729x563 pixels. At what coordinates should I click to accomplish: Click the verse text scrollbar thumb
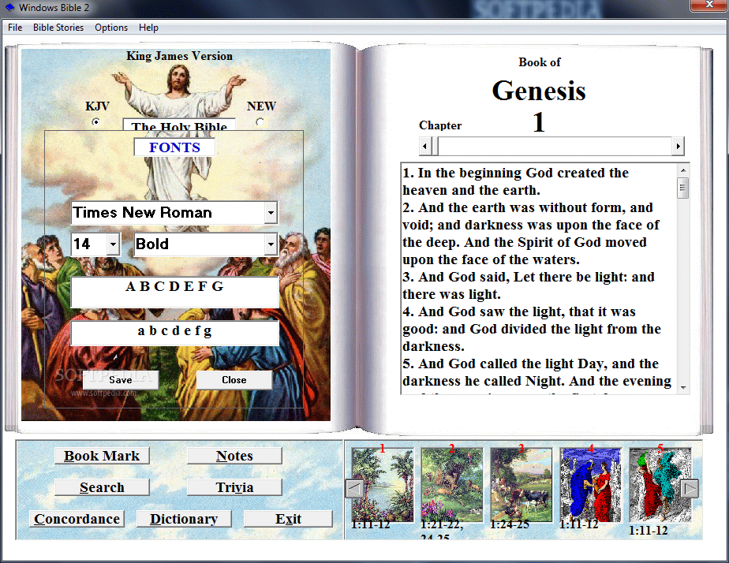683,188
